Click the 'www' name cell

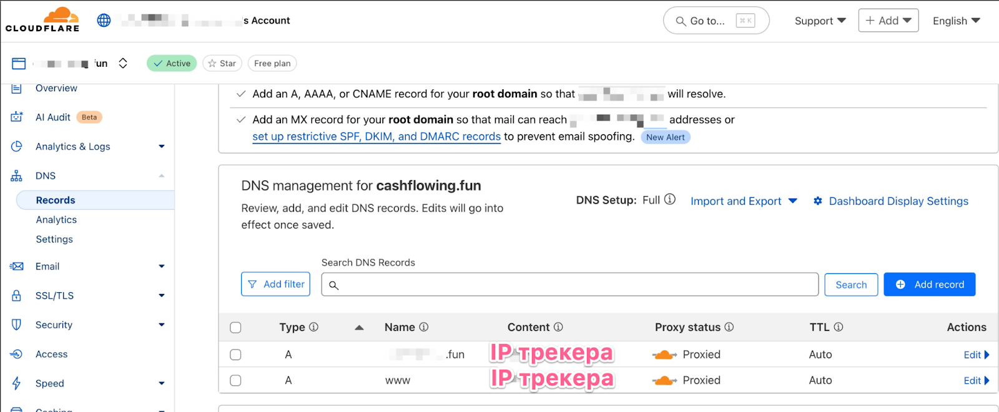[x=398, y=380]
